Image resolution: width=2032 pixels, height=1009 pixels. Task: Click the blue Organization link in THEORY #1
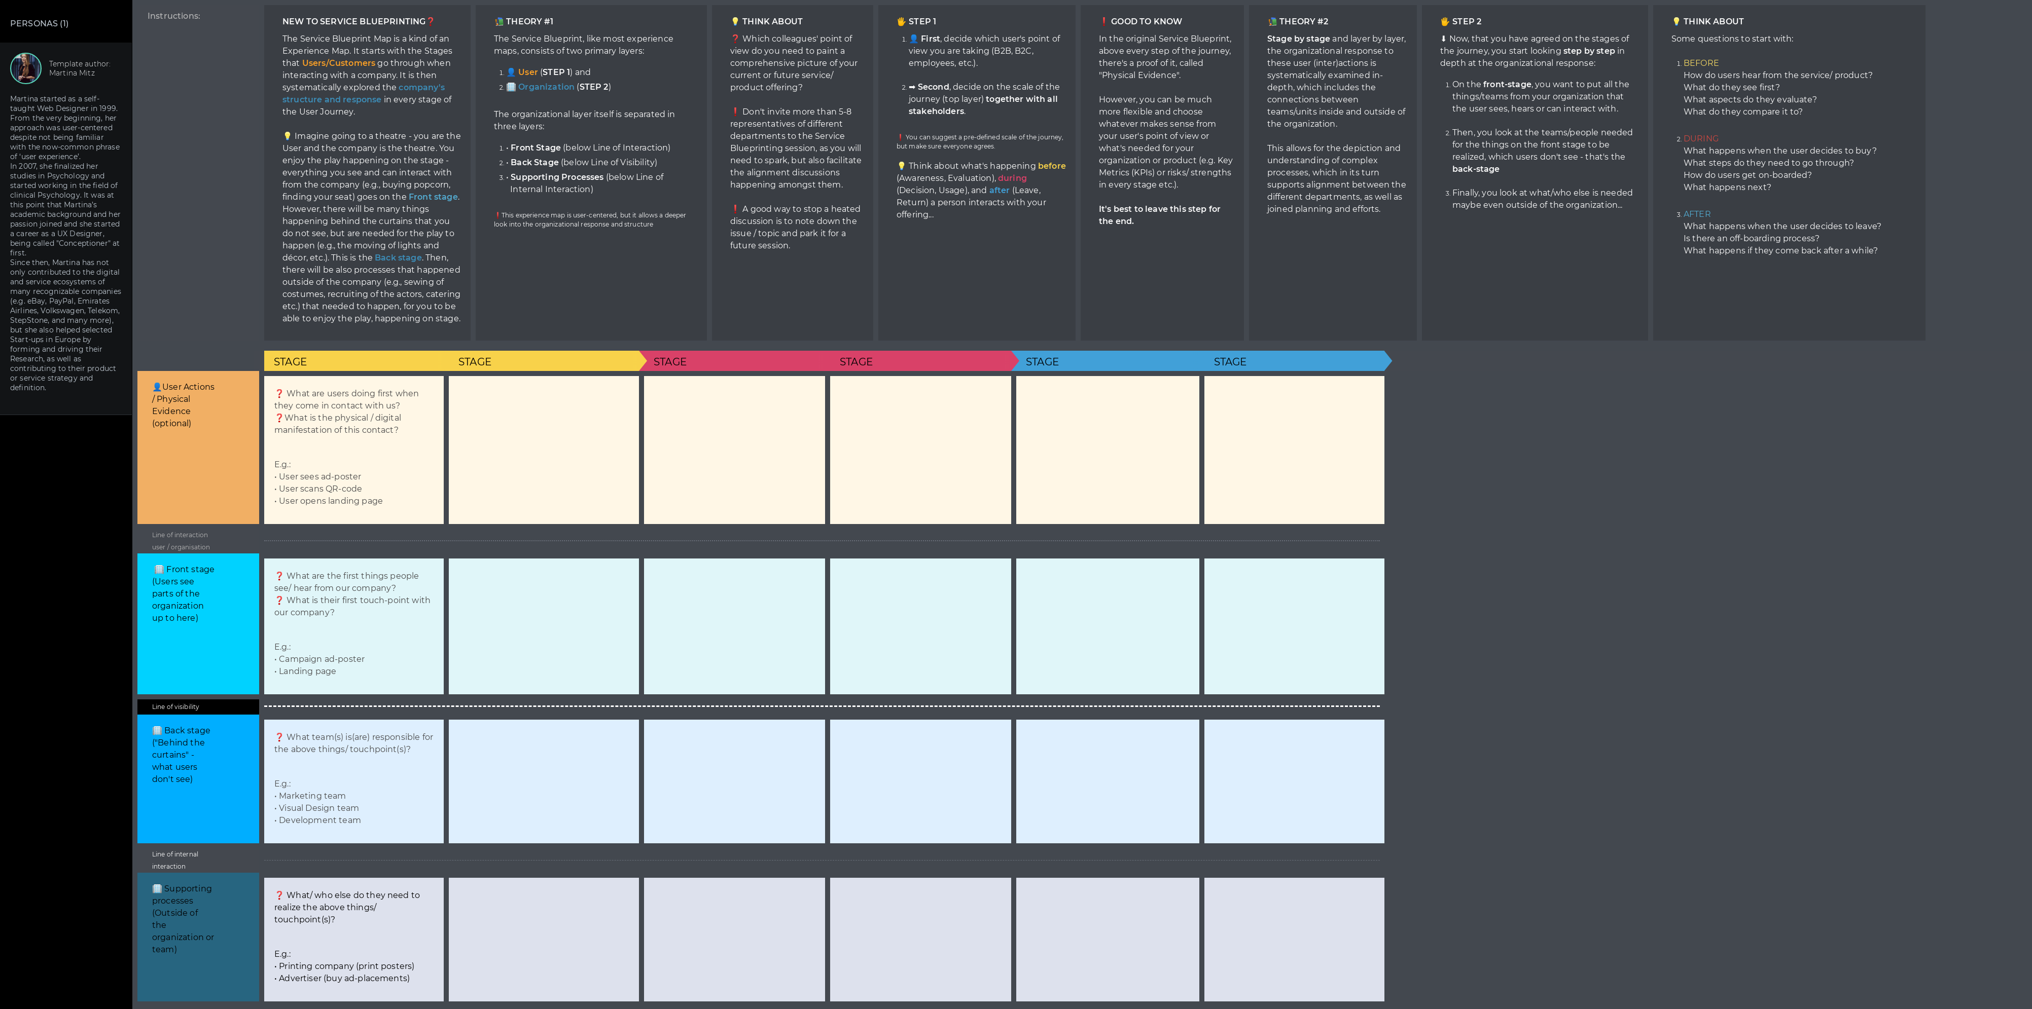(x=546, y=87)
